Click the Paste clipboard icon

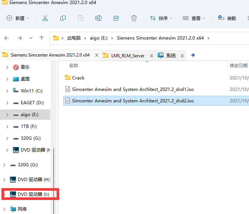click(x=81, y=18)
